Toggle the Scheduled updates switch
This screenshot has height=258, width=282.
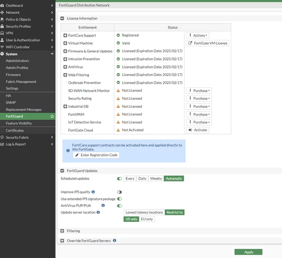(x=120, y=179)
